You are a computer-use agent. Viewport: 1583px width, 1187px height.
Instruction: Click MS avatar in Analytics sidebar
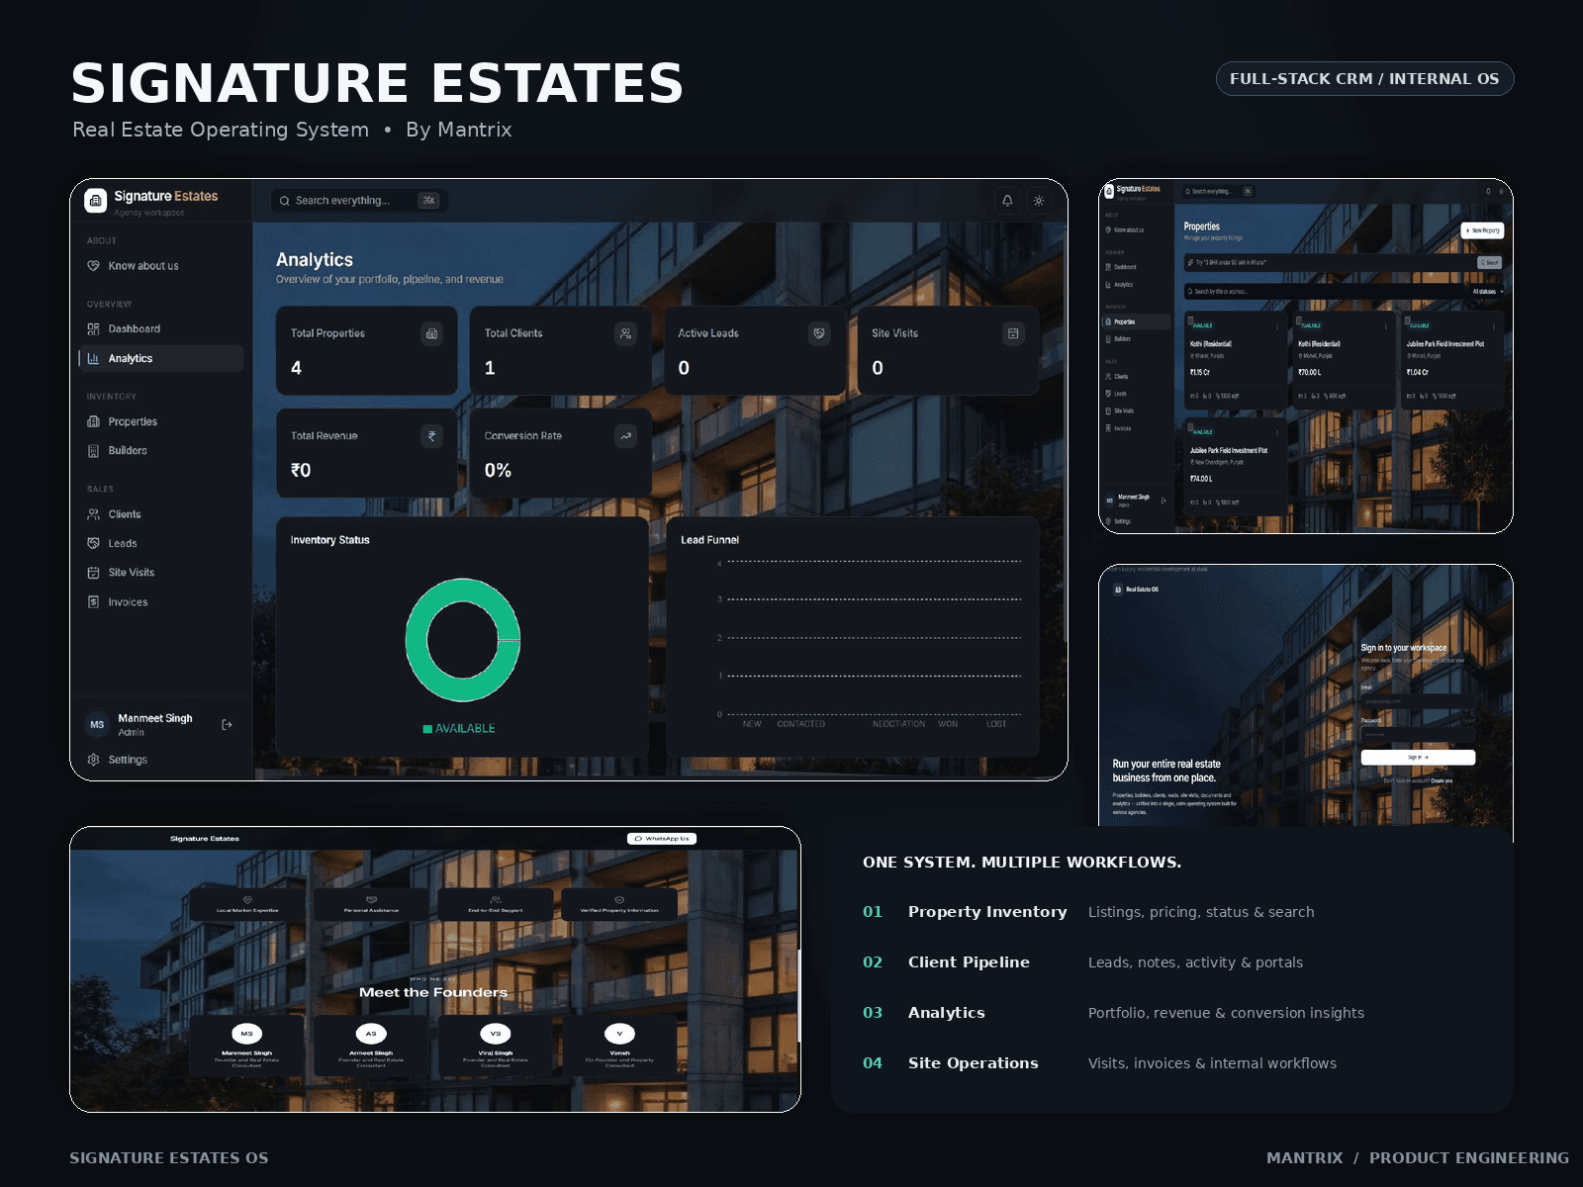[97, 725]
